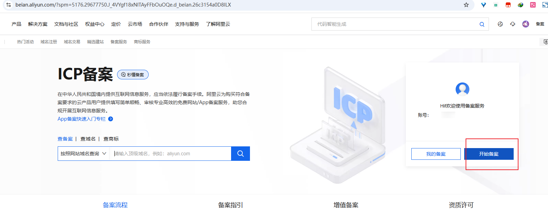Open the 权益中心 menu
548x212 pixels.
pos(95,24)
